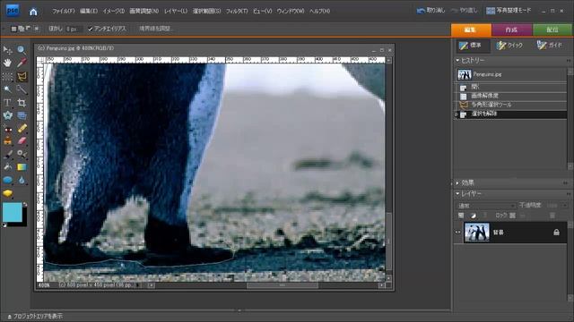574x322 pixels.
Task: Click the cyan foreground color swatch
Action: [12, 212]
